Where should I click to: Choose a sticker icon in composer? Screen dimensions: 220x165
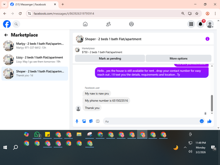tap(91, 121)
